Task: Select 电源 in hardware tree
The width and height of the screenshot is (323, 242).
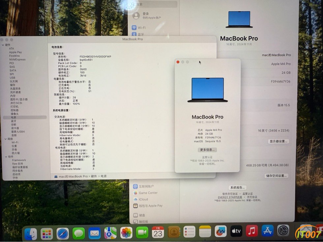Action: [x=14, y=117]
